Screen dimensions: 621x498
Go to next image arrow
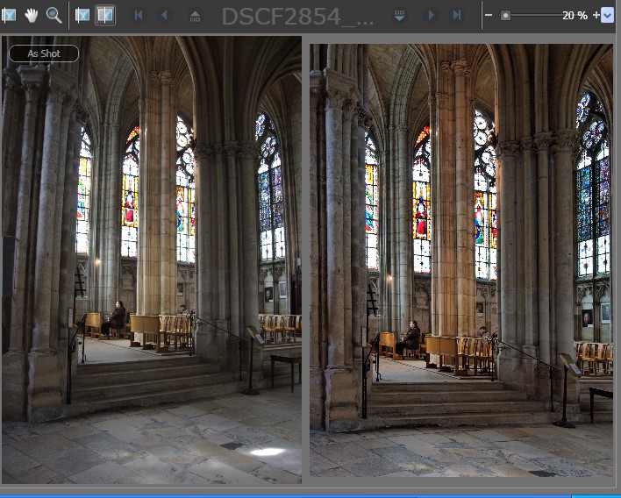click(431, 16)
